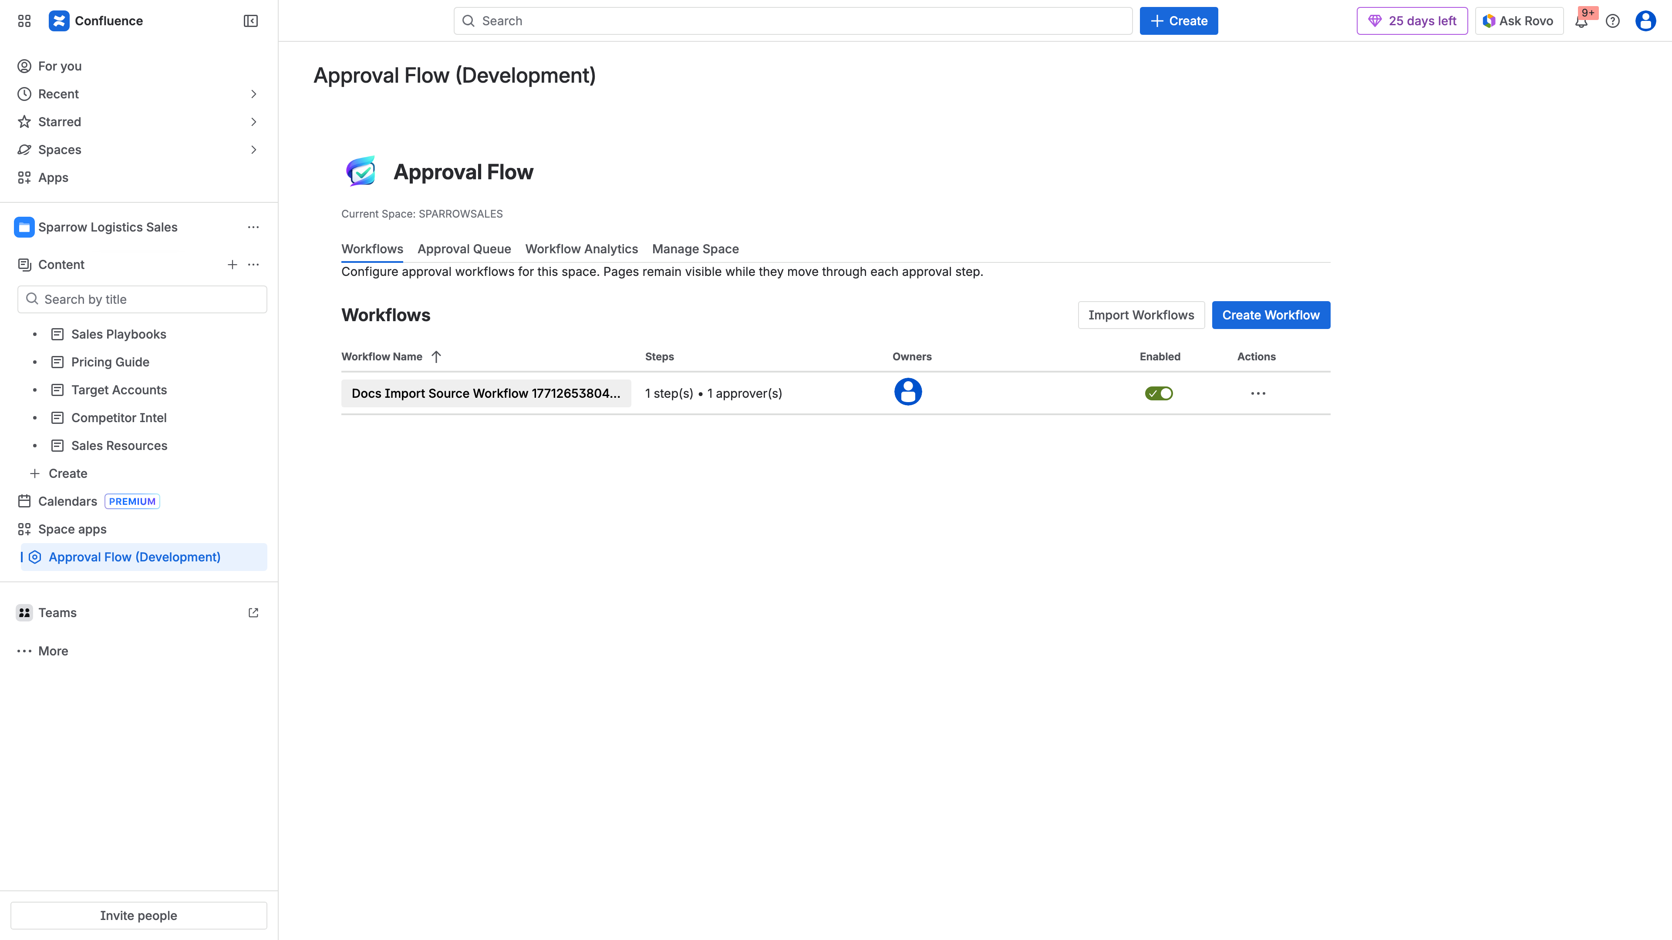The width and height of the screenshot is (1672, 940).
Task: Switch to the Approval Queue tab
Action: coord(464,249)
